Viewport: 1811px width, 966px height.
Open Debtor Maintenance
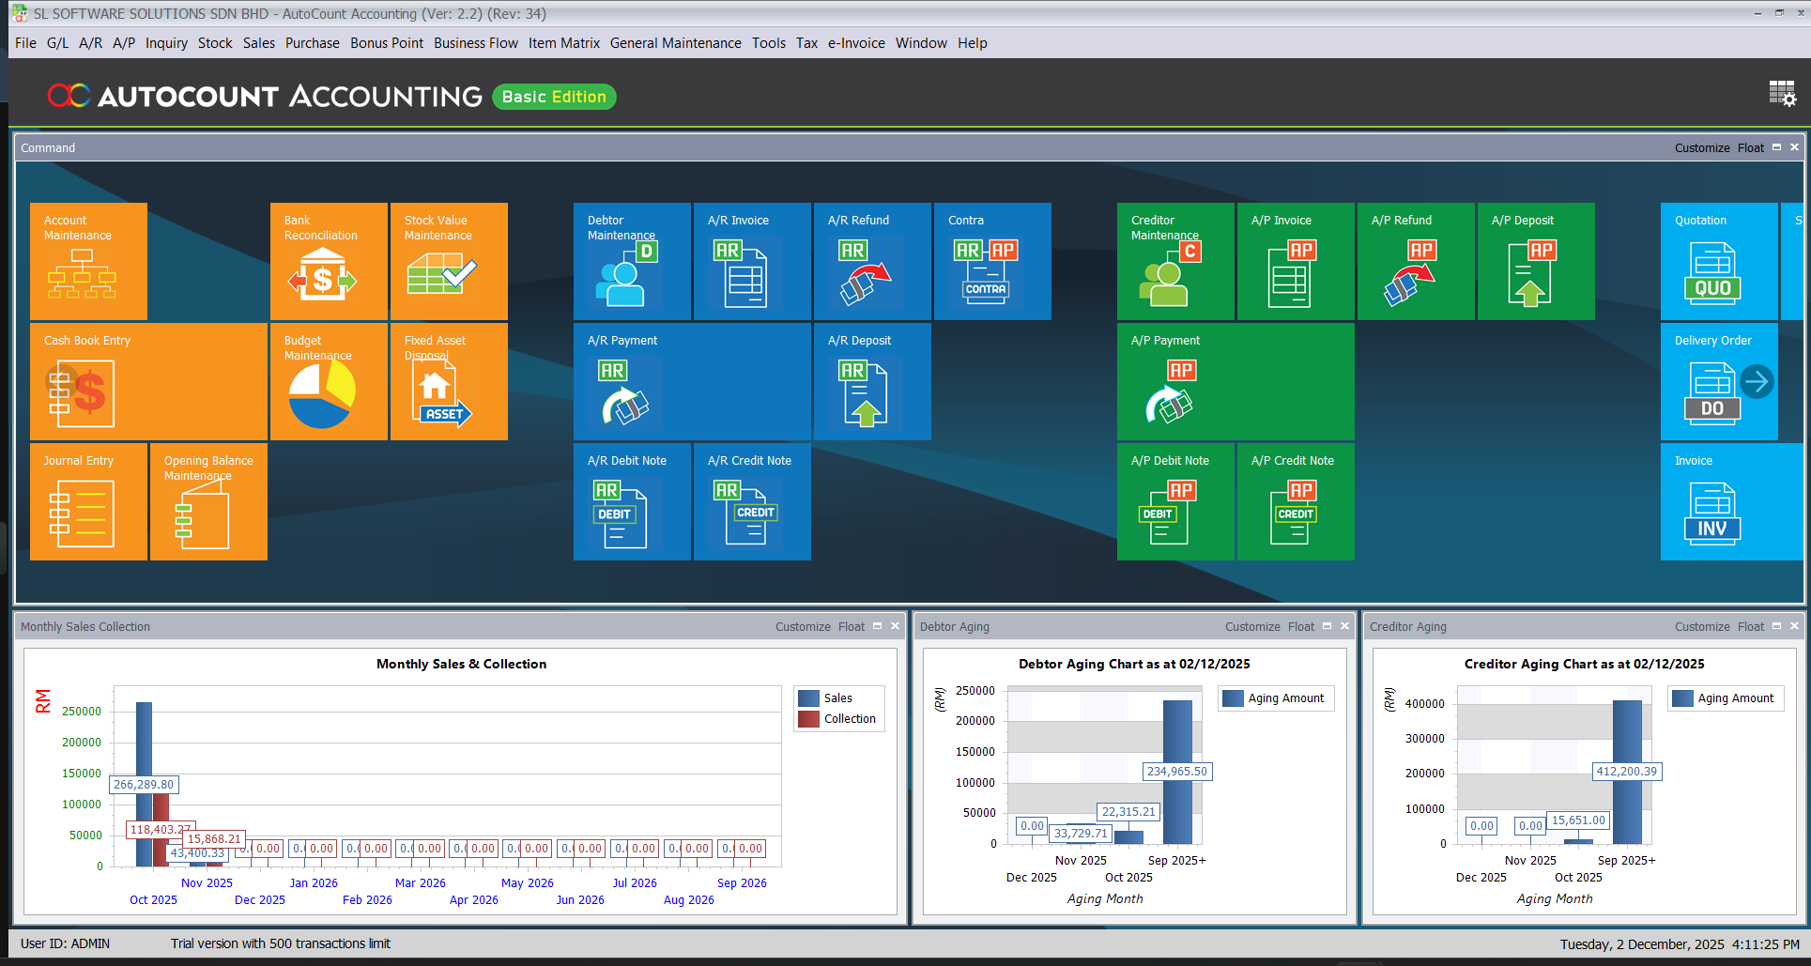point(631,261)
